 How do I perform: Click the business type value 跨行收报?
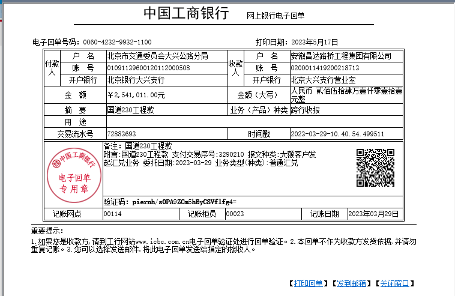point(305,110)
